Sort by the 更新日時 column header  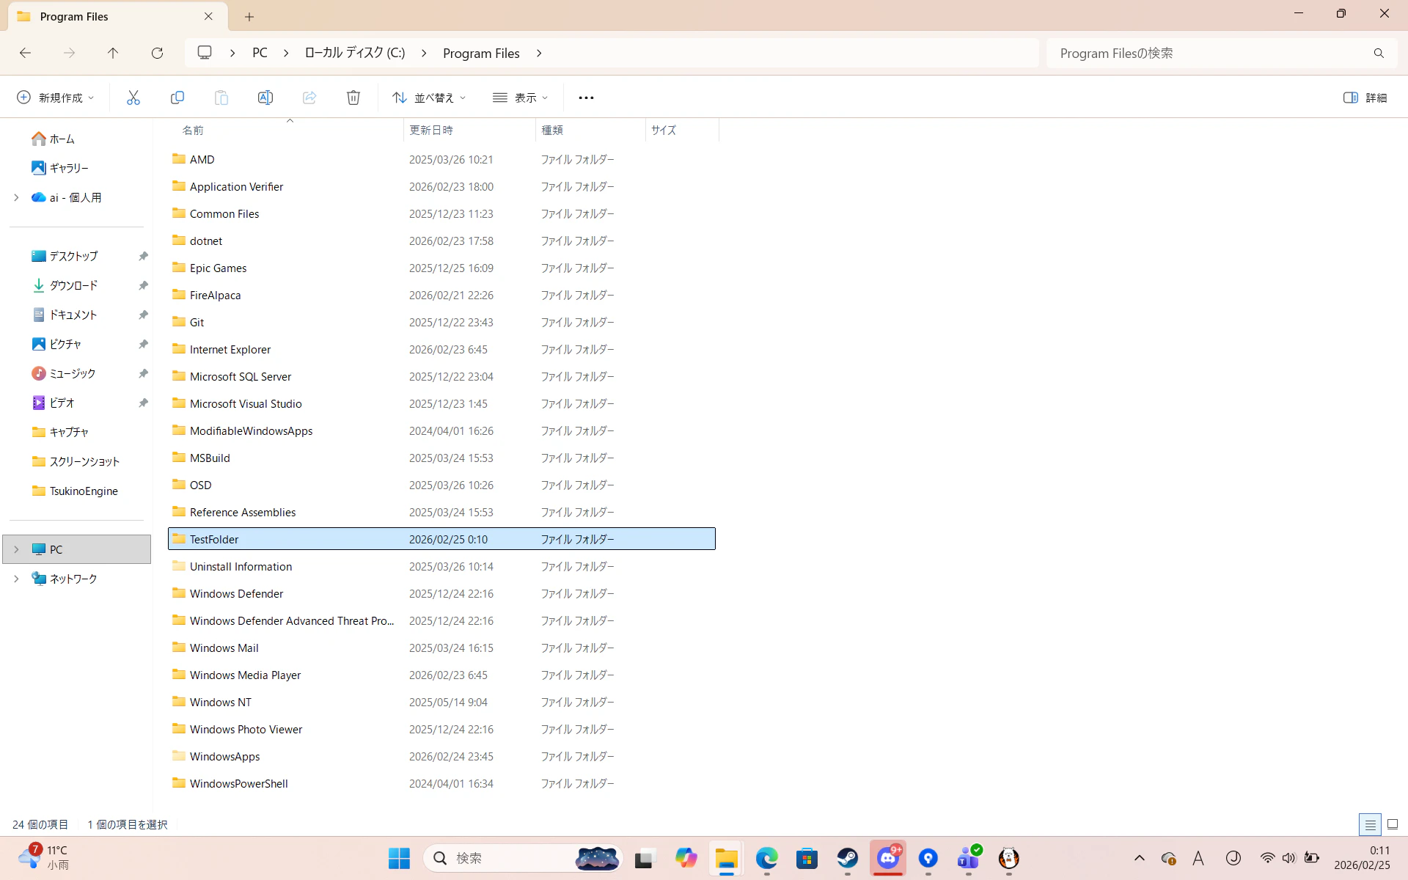[x=431, y=130]
